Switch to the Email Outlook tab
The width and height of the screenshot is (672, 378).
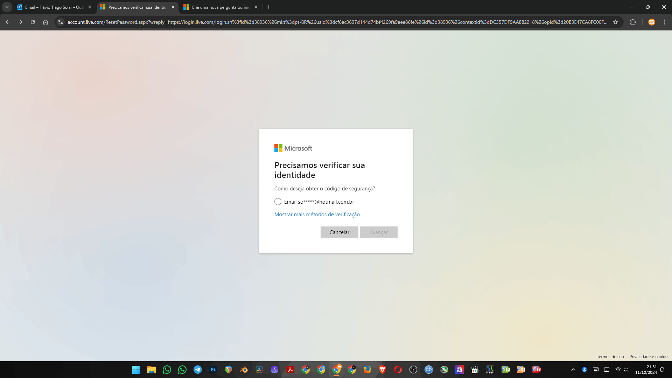52,7
